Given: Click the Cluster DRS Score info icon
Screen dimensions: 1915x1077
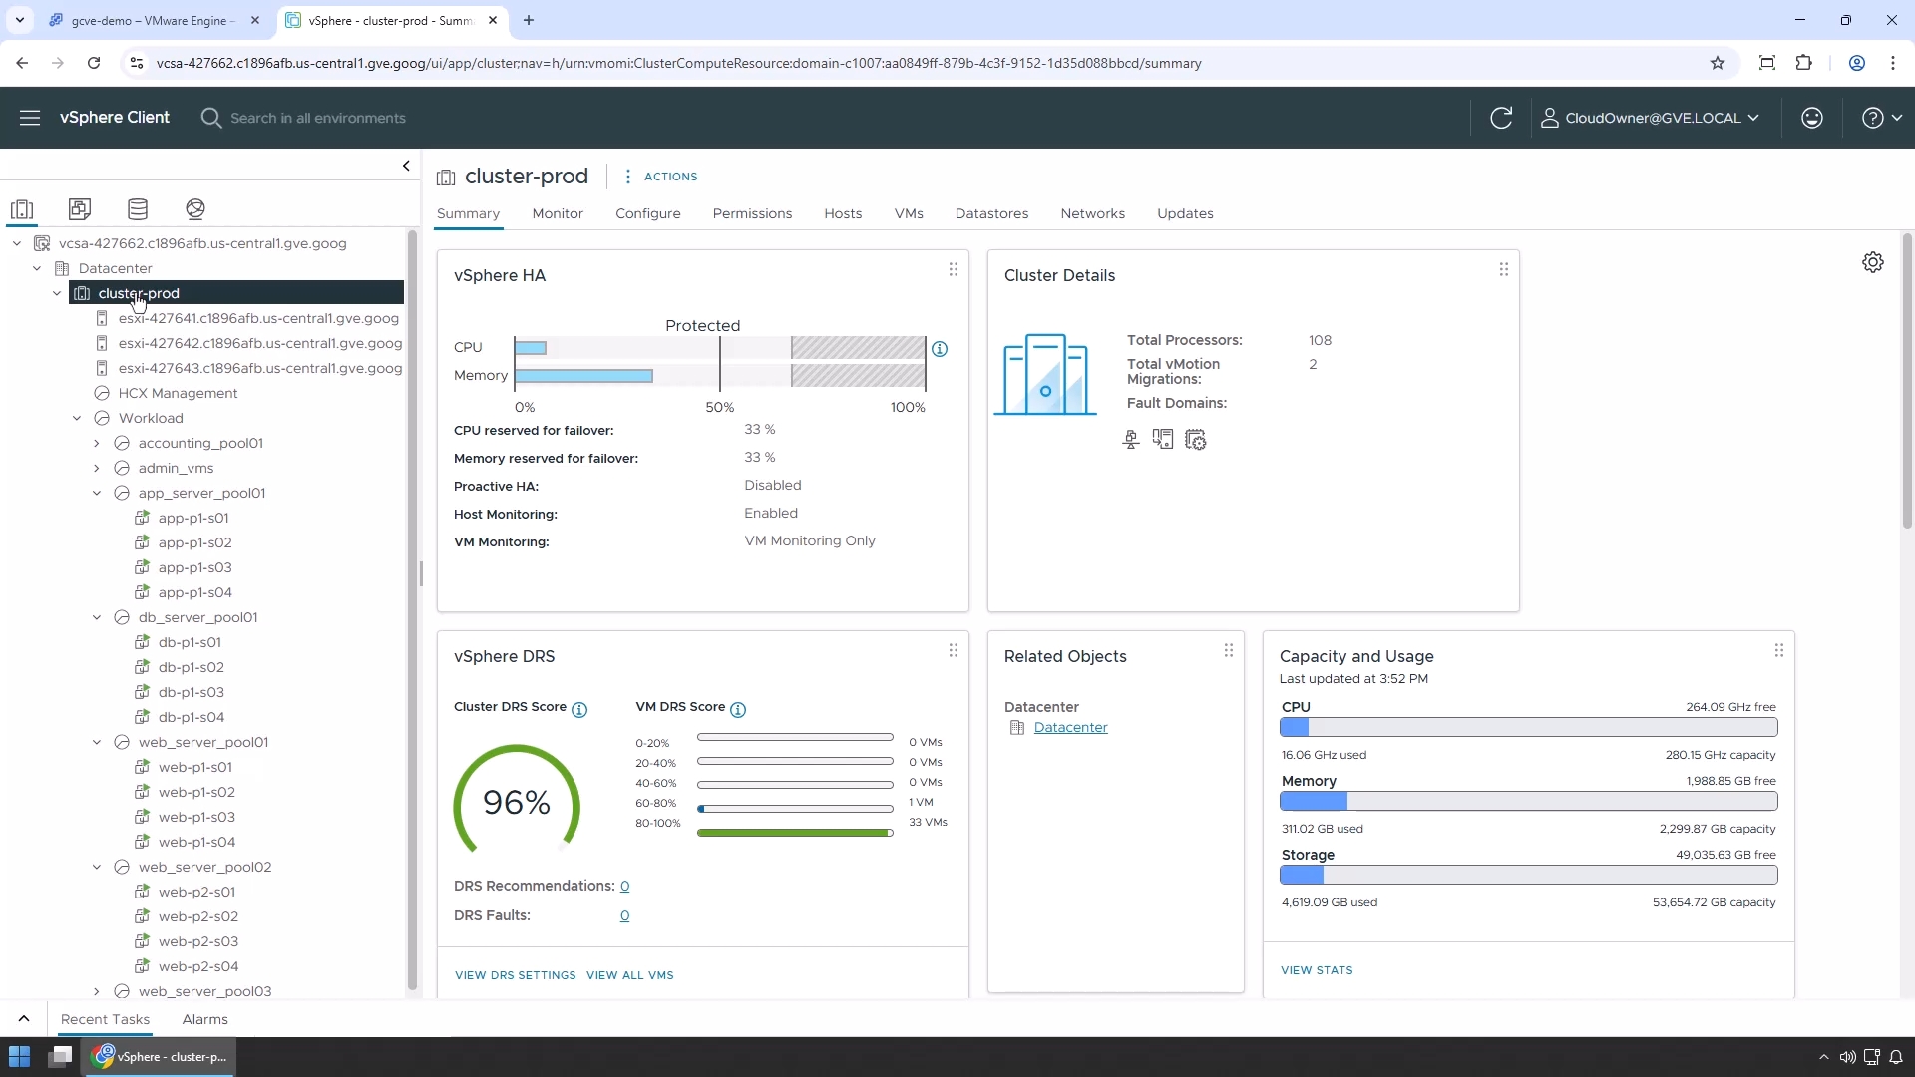Looking at the screenshot, I should coord(579,710).
